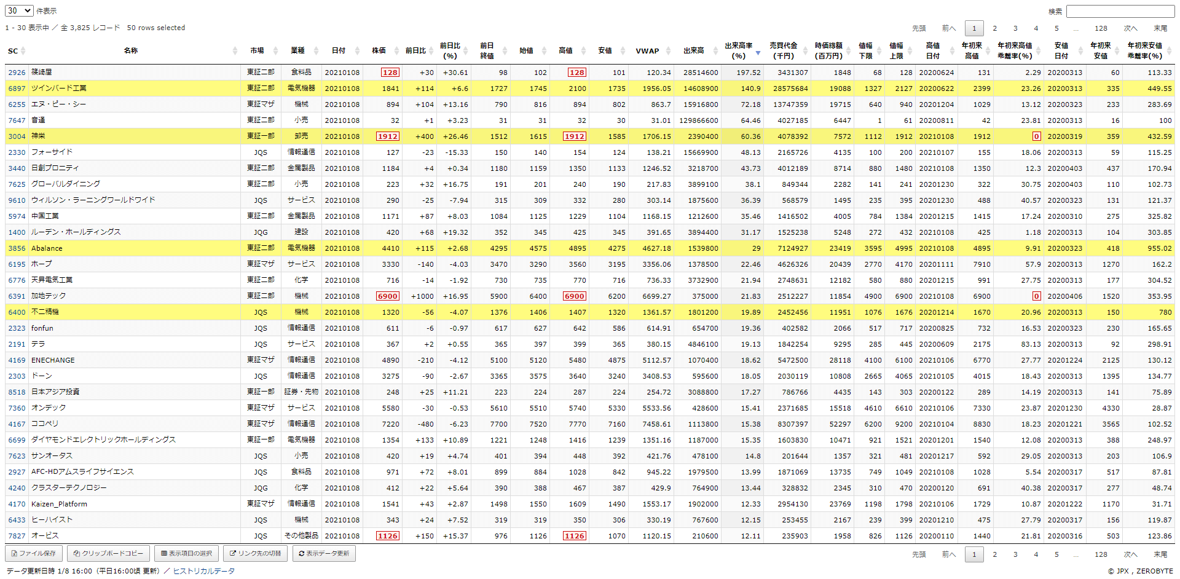Viewport: 1180px width, 579px height.
Task: Click sort arrows beside 始値 header
Action: point(545,51)
